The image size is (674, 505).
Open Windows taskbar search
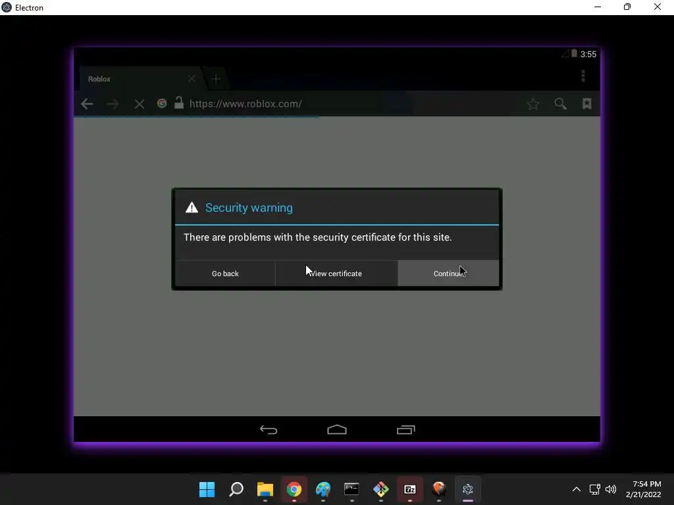tap(236, 489)
